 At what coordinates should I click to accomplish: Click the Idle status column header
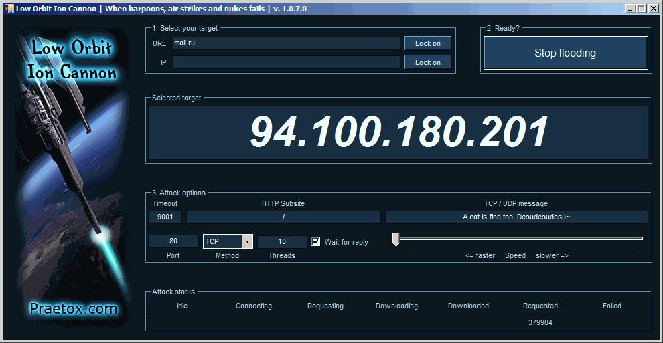(181, 306)
